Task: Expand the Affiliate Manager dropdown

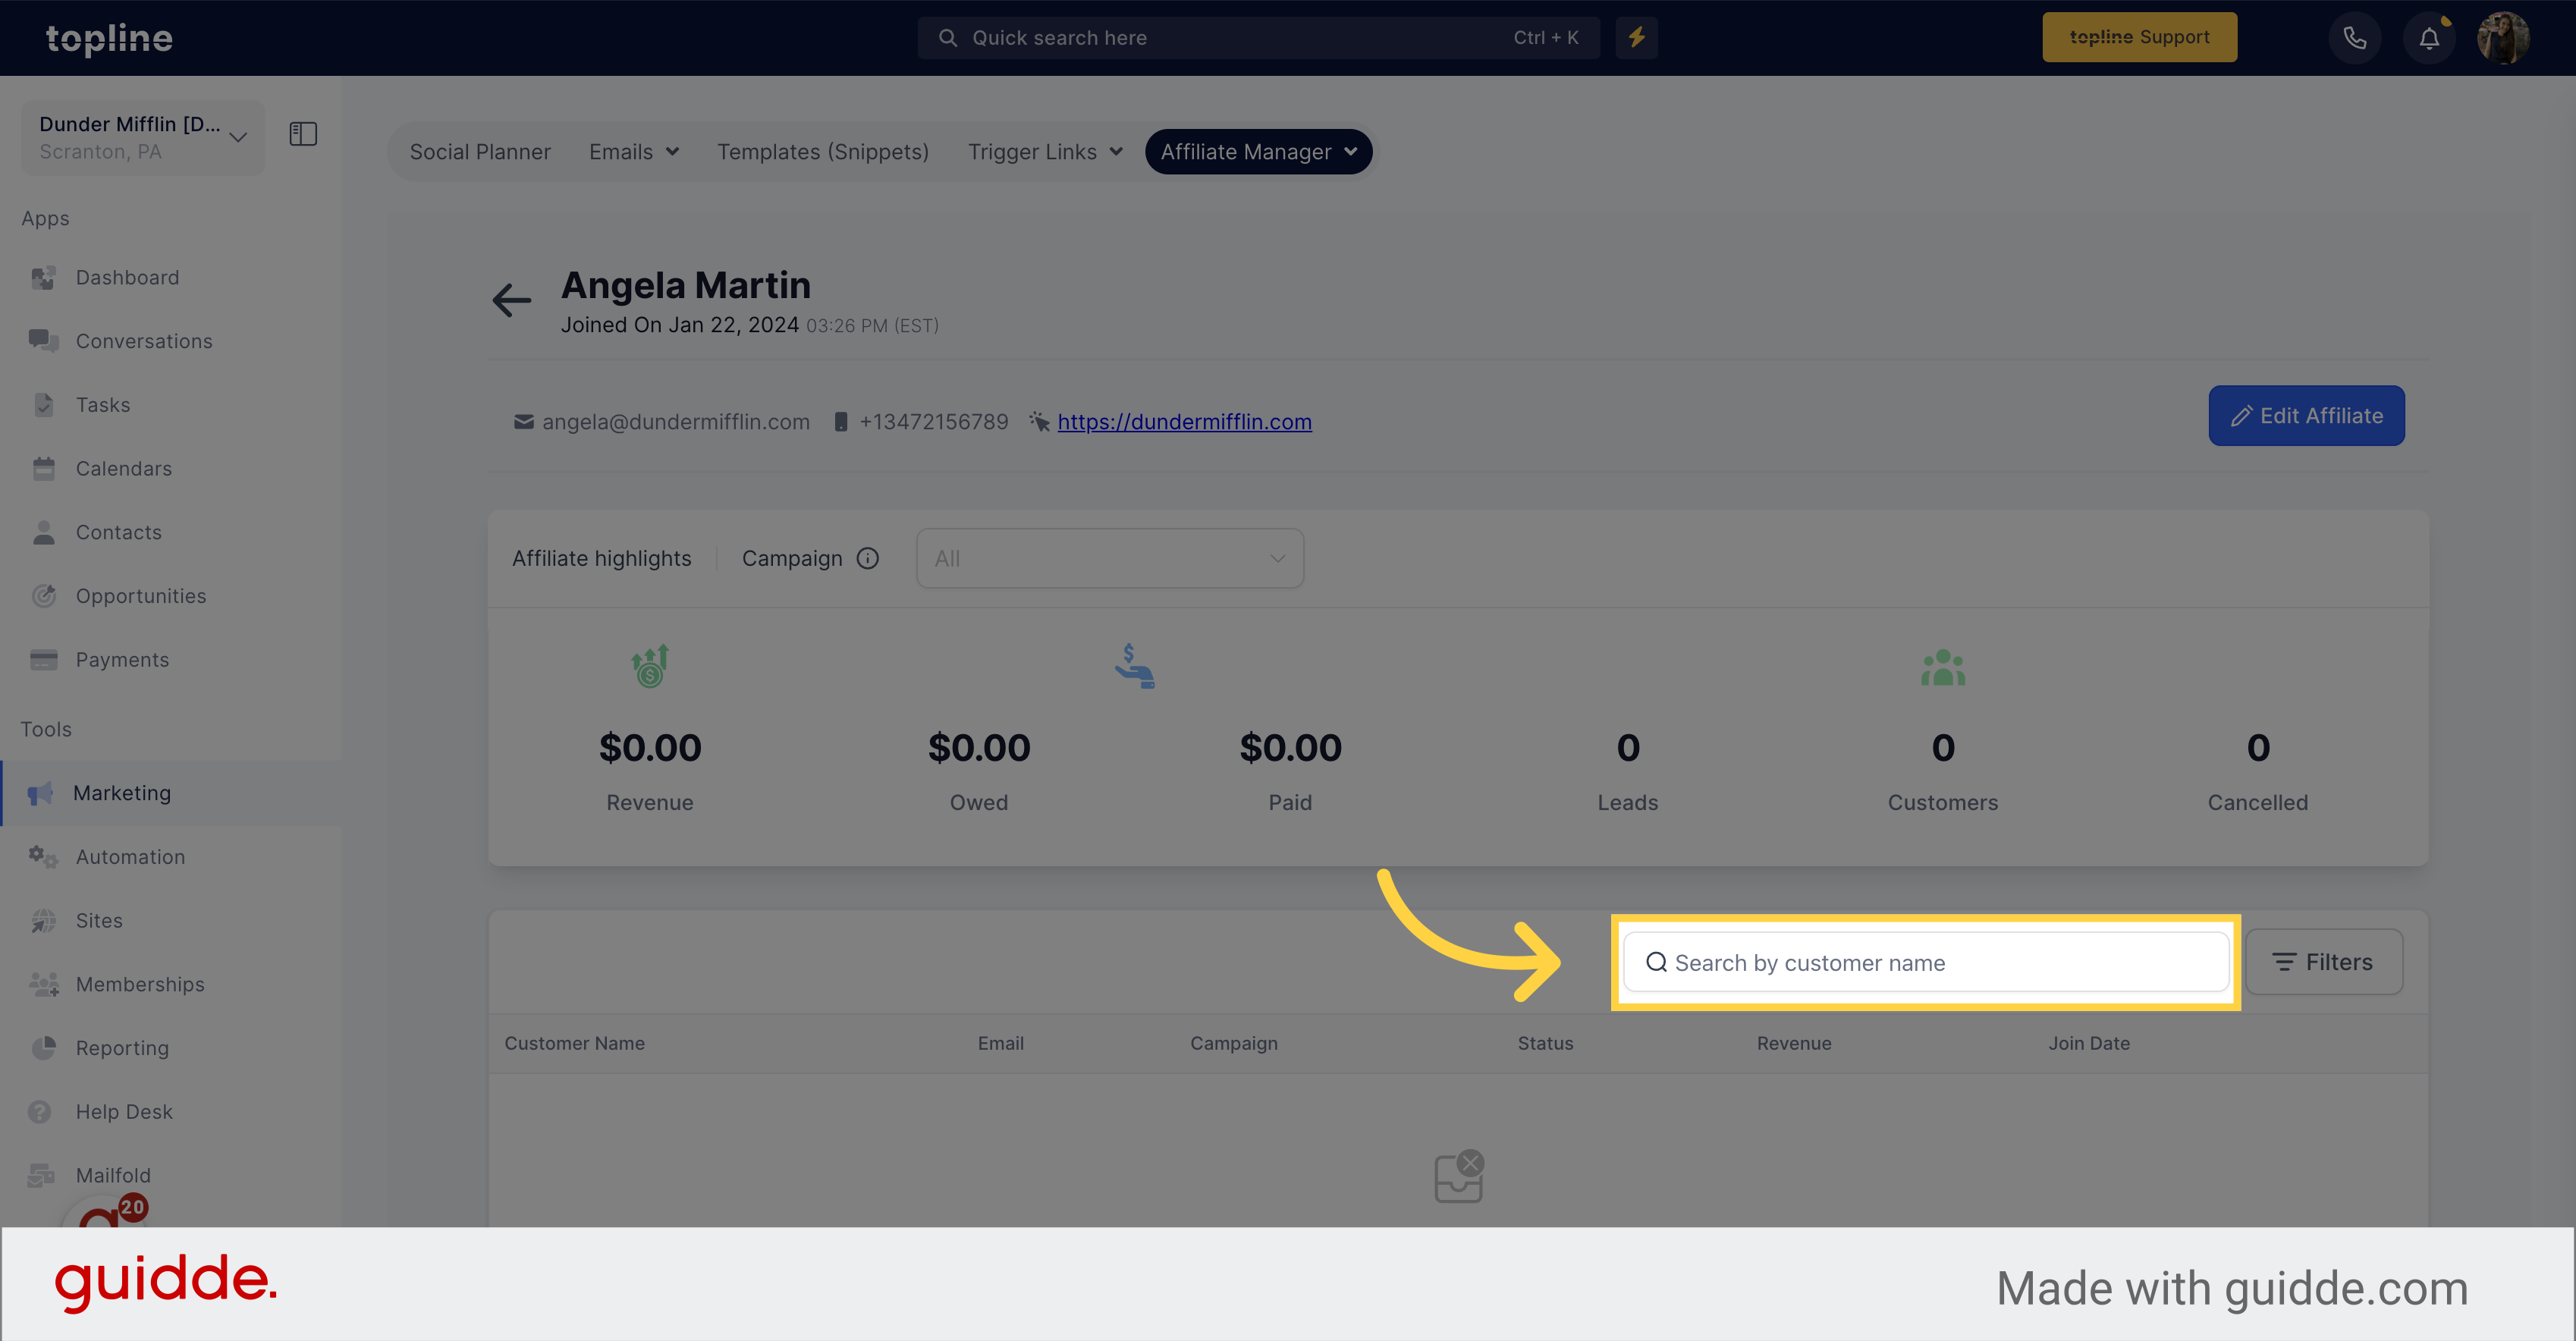Action: coord(1258,152)
